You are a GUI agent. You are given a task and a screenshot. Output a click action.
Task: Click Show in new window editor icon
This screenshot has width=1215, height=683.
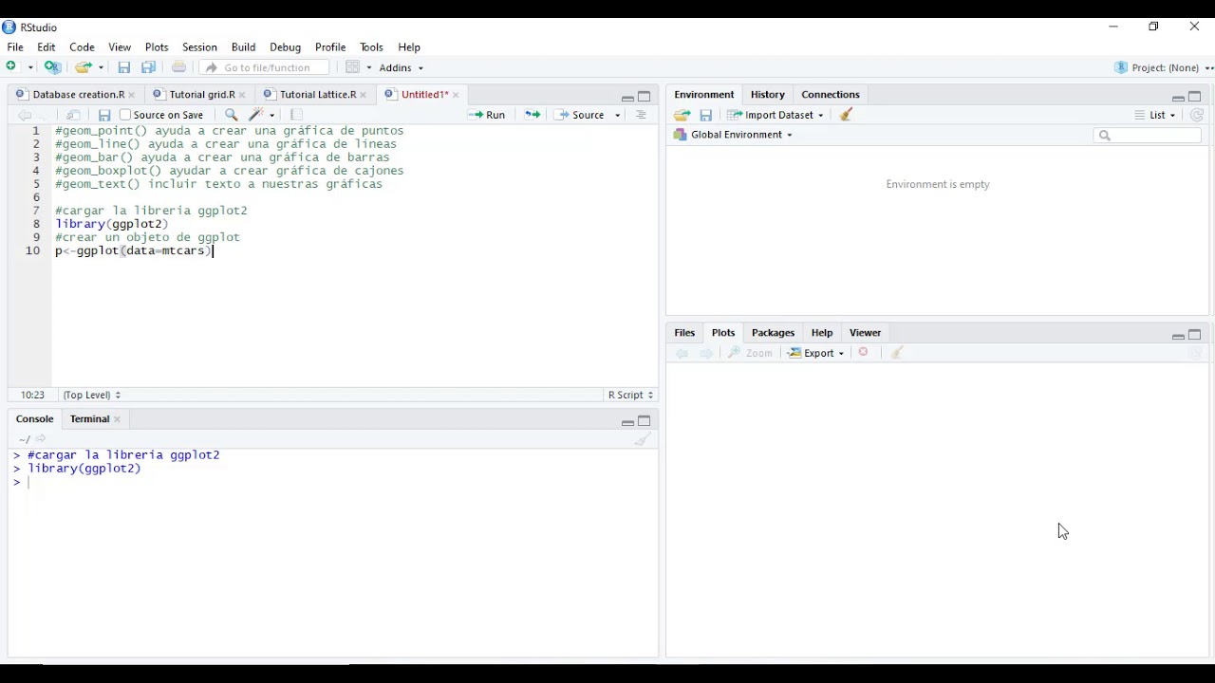(x=73, y=115)
